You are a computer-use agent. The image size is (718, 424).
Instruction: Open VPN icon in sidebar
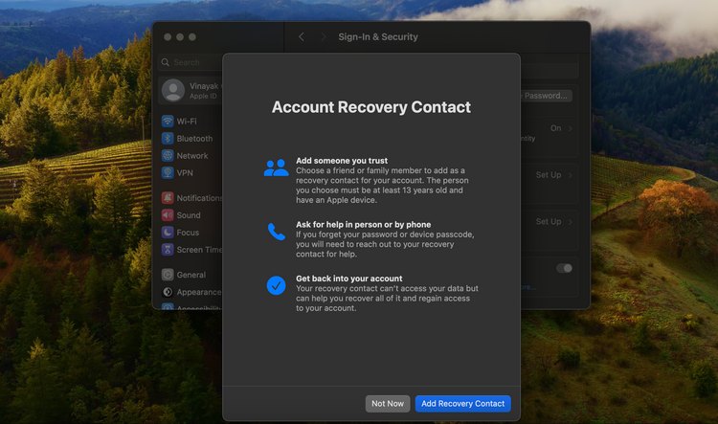168,172
